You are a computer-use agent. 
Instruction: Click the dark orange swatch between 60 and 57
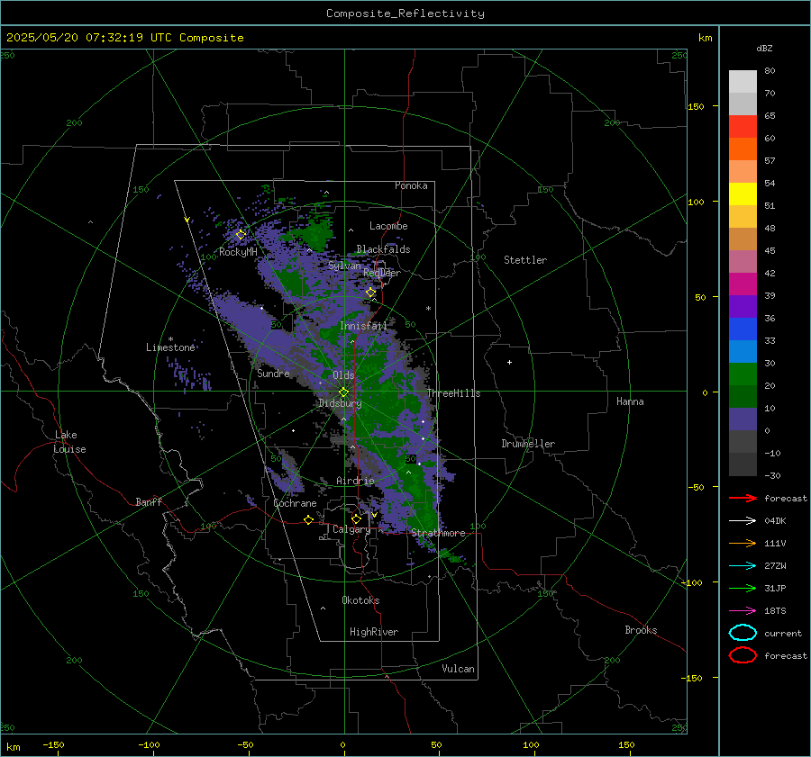coord(743,149)
